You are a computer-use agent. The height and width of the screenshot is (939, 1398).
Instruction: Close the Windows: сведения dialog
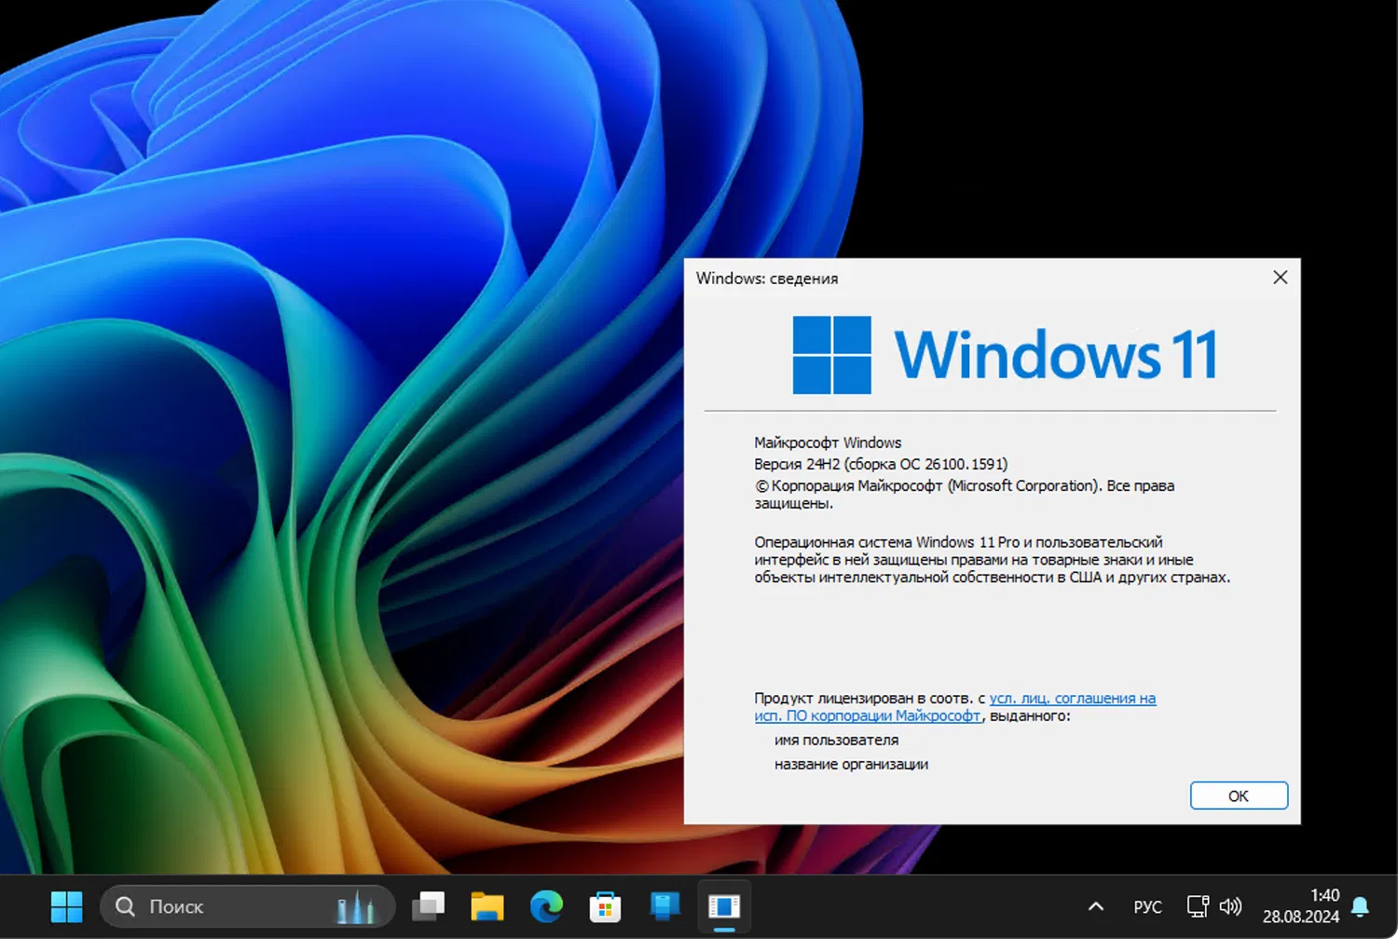pyautogui.click(x=1280, y=277)
